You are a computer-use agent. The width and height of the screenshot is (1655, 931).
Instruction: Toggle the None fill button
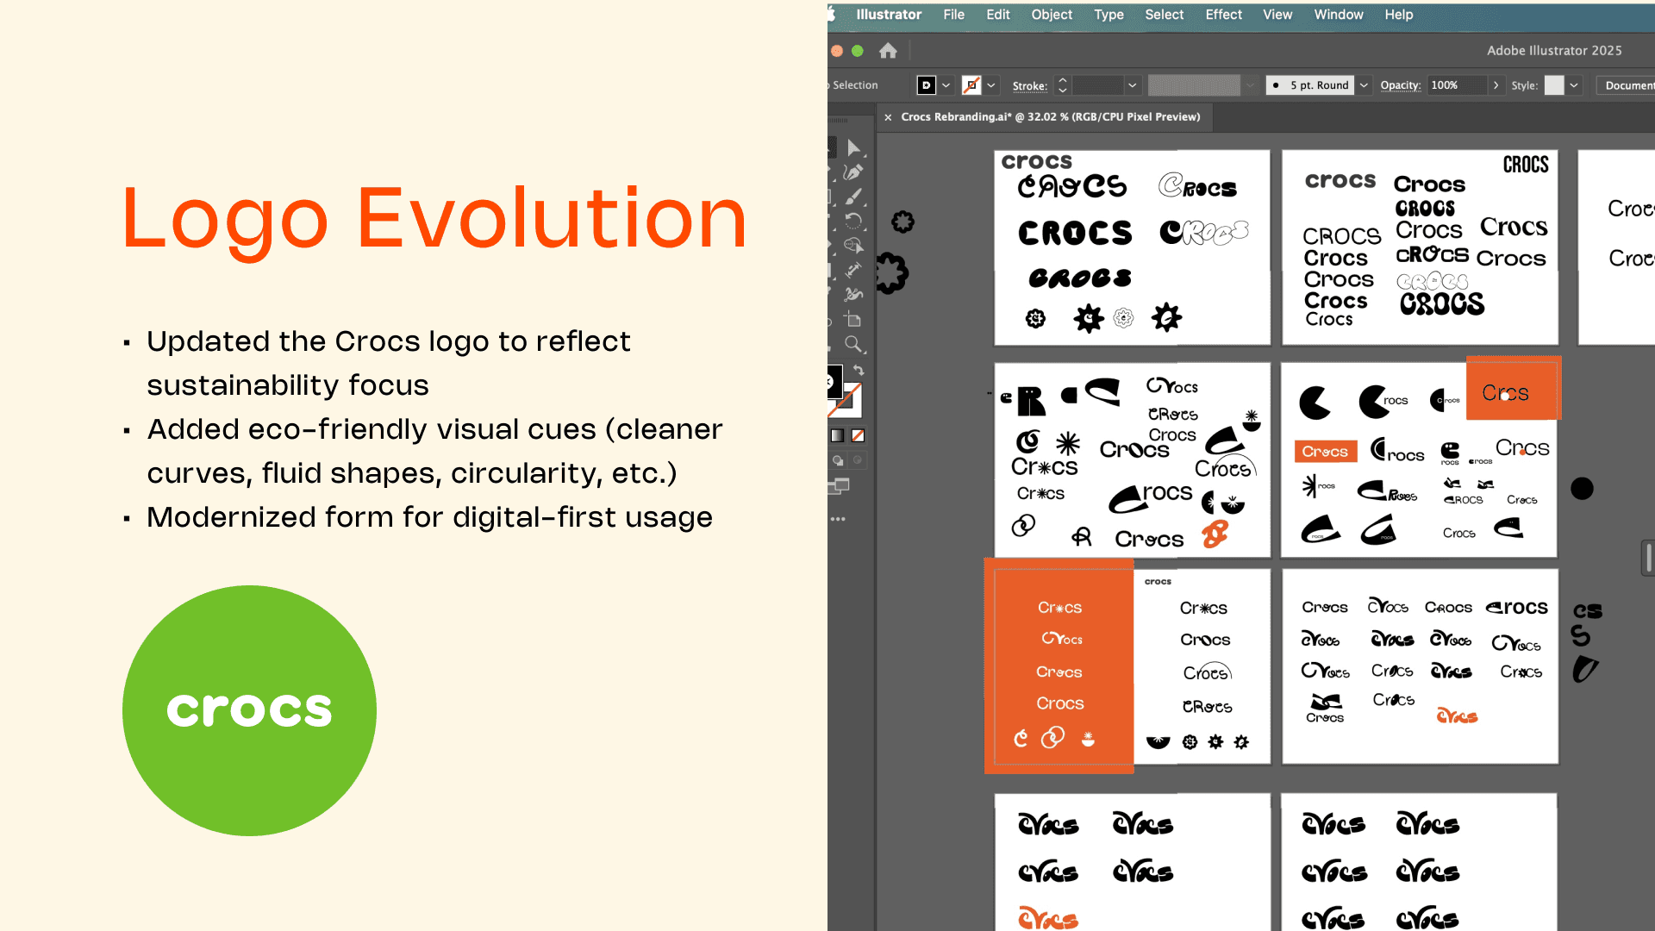(858, 436)
